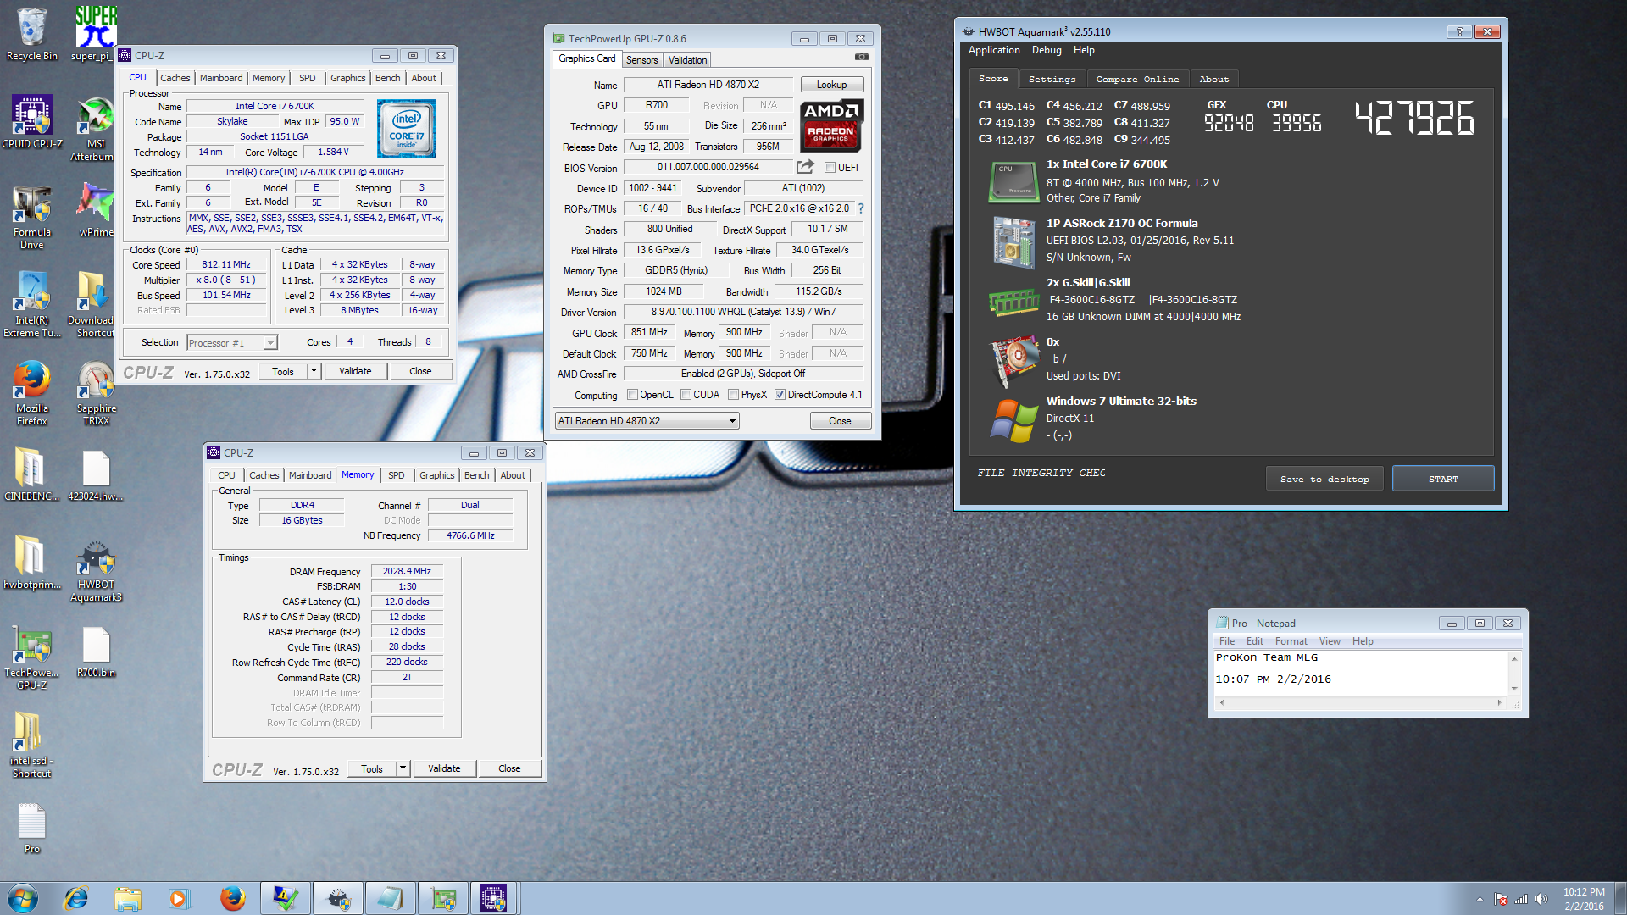Click Notepad horizontal scrollbar

(1360, 702)
